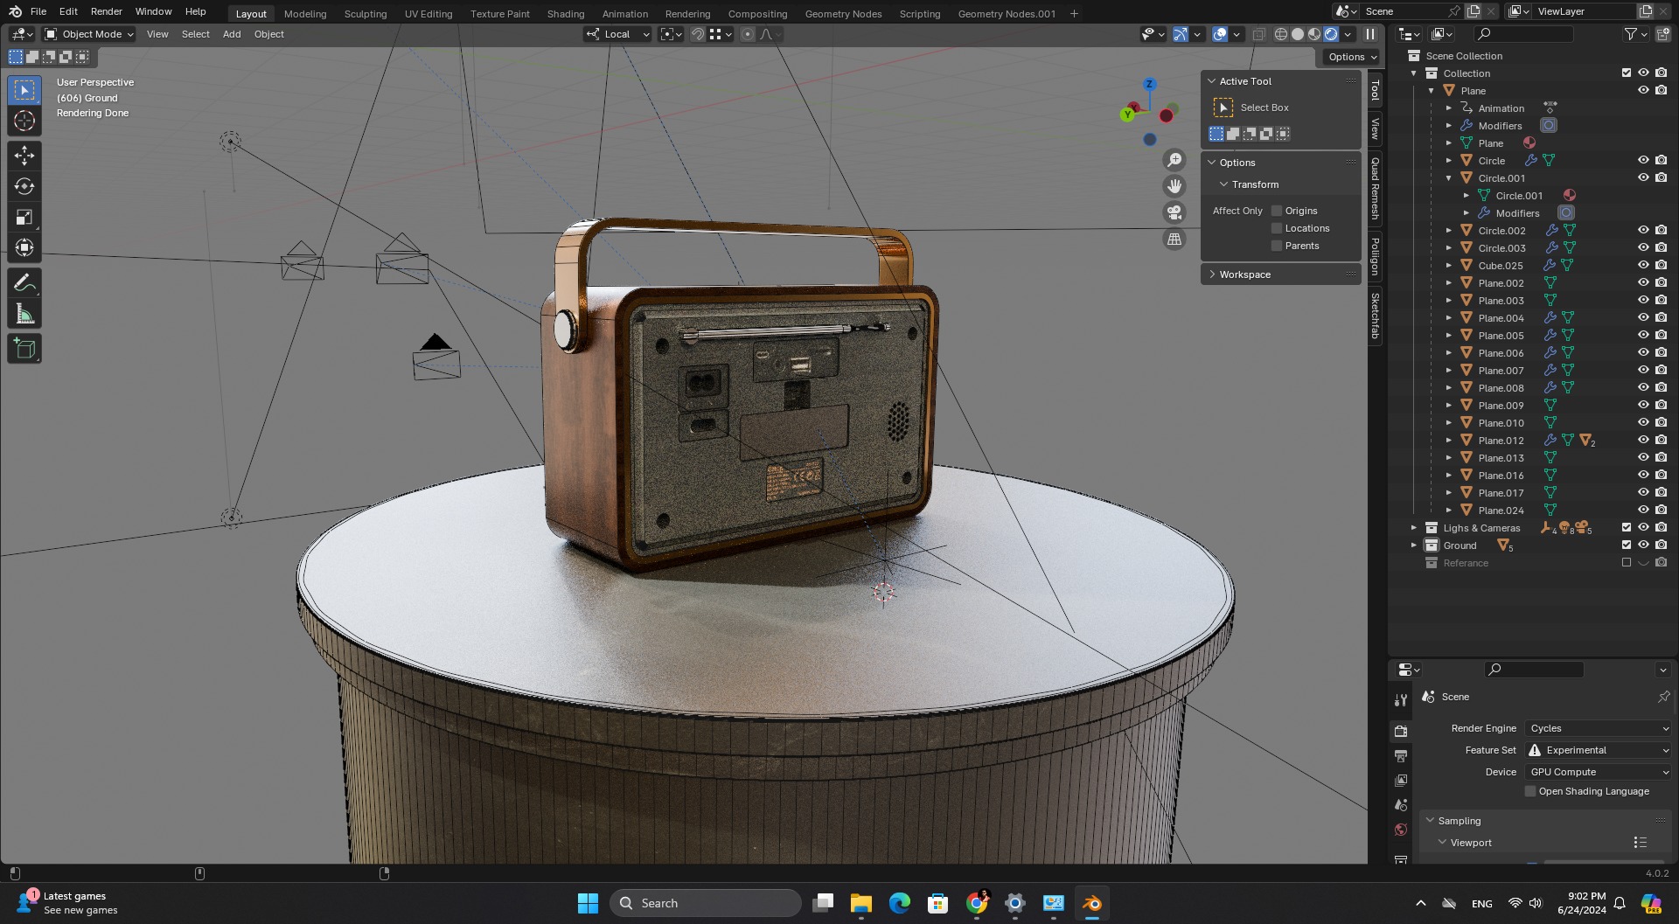Switch to Geometry Nodes workspace tab
Viewport: 1679px width, 924px height.
[x=843, y=14]
